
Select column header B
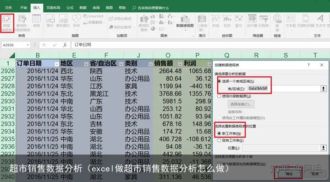pyautogui.click(x=38, y=55)
